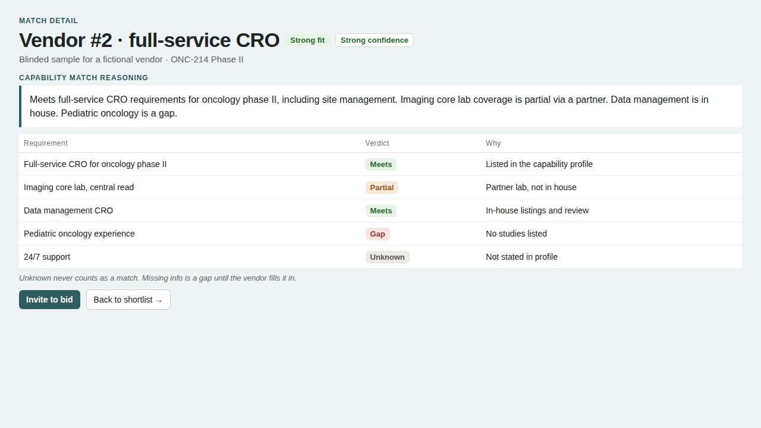Click the CAPABILITY MATCH REASONING label
The image size is (761, 428).
click(84, 78)
